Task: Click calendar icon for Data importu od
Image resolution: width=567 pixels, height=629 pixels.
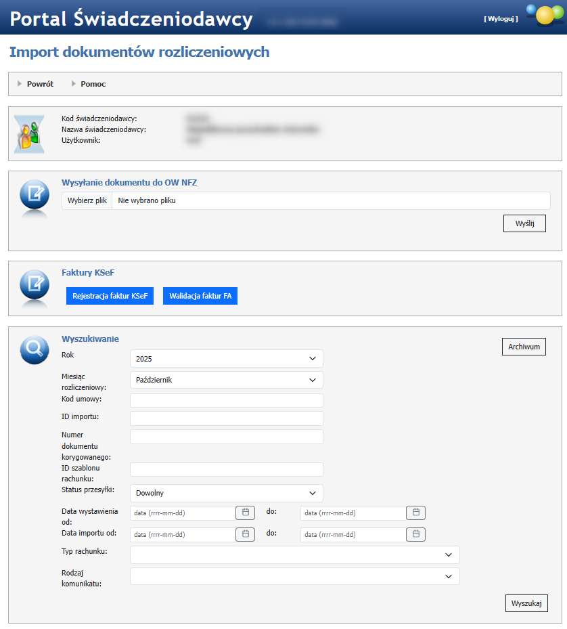Action: (x=245, y=534)
